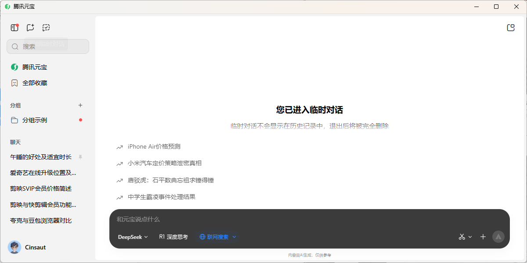
Task: Open the 分组示例 group
Action: (x=34, y=120)
